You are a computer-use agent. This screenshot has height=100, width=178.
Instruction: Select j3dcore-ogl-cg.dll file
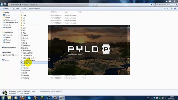28,58
